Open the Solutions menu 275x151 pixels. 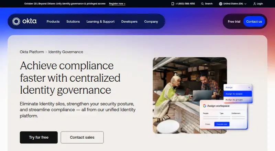point(73,22)
